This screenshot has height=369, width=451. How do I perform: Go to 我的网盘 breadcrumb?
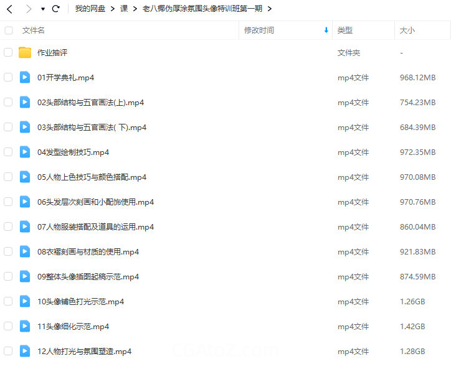(x=90, y=9)
